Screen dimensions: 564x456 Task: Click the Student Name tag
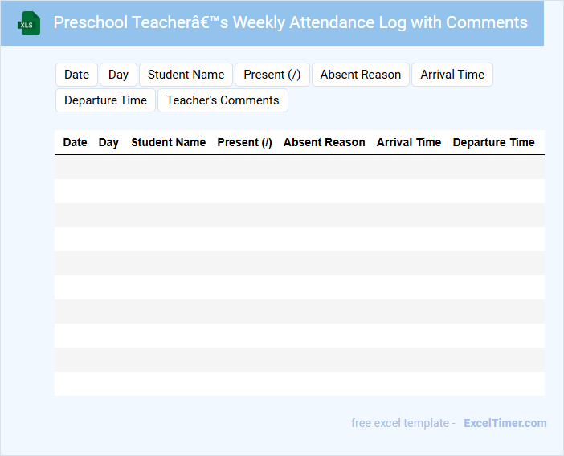point(186,75)
